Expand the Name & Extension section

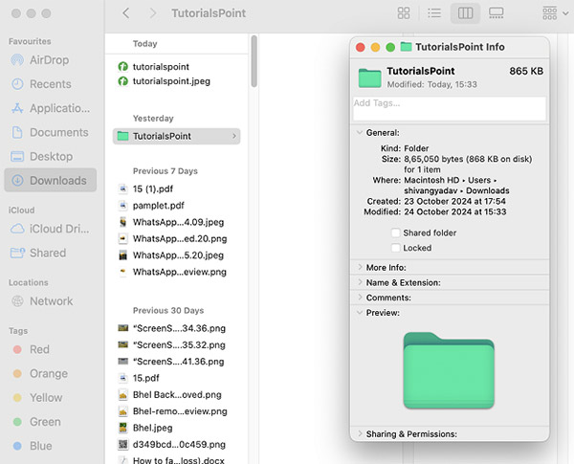(x=360, y=282)
